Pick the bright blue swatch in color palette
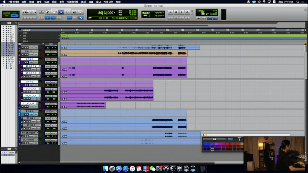This screenshot has width=308, height=173. (205, 144)
